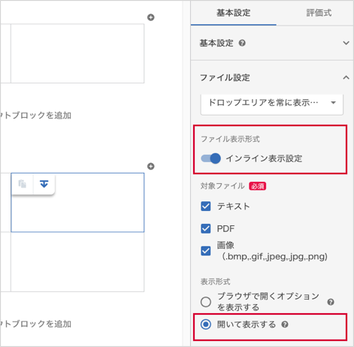The image size is (354, 347).
Task: Switch to the 基本設定 tab
Action: click(x=234, y=13)
